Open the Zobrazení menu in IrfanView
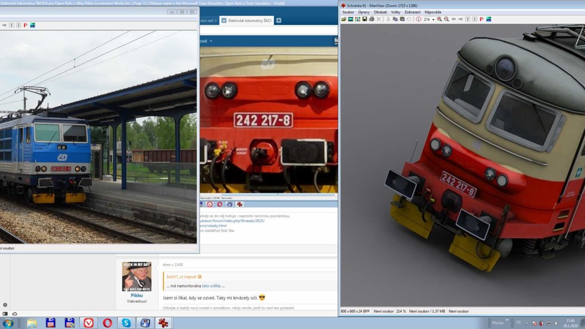Viewport: 585px width, 329px height. coord(412,12)
